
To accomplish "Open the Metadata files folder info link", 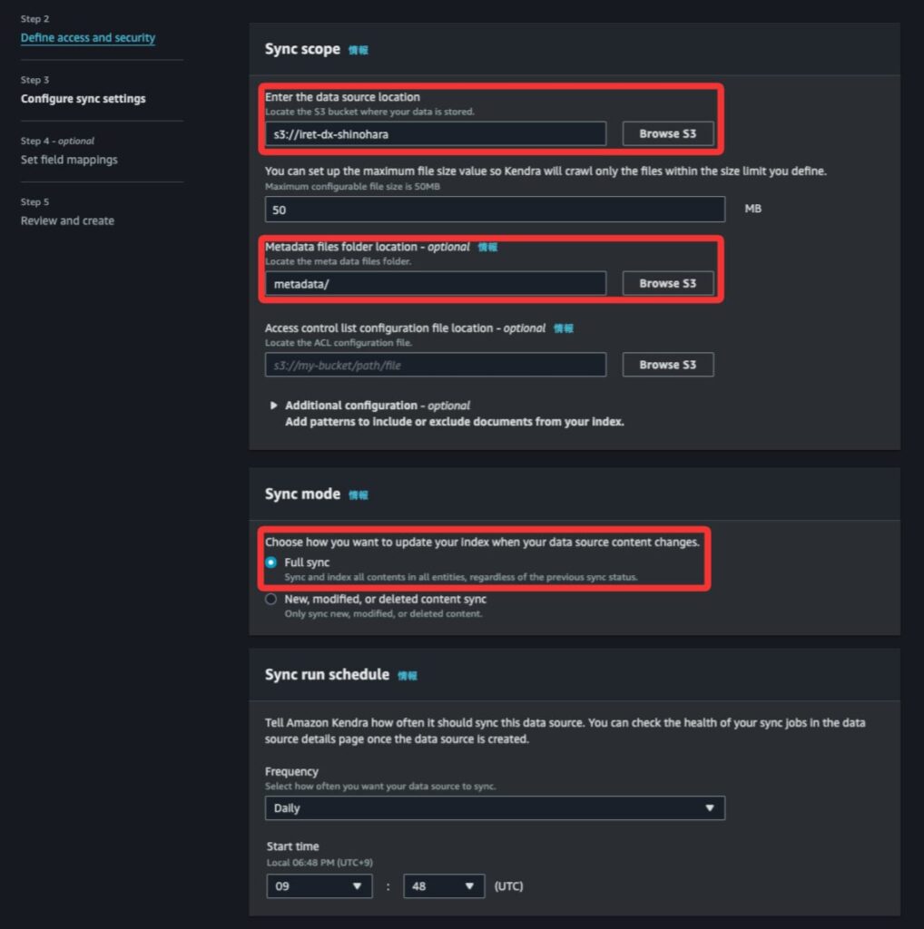I will pyautogui.click(x=487, y=247).
